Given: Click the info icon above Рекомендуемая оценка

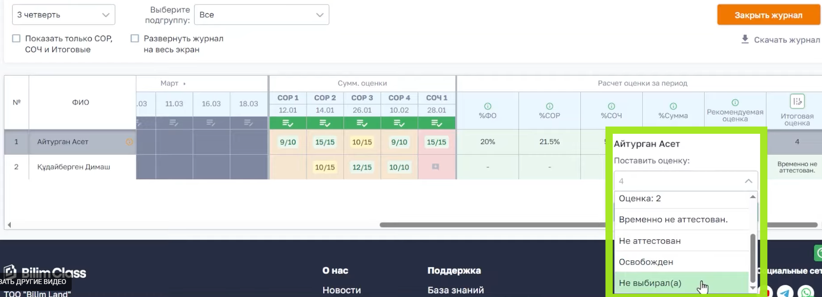Looking at the screenshot, I should pos(735,102).
